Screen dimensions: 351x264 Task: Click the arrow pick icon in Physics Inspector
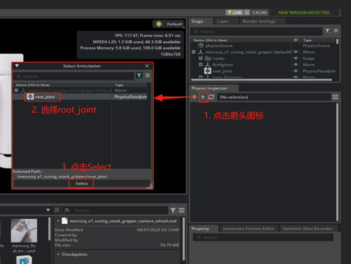tap(203, 97)
